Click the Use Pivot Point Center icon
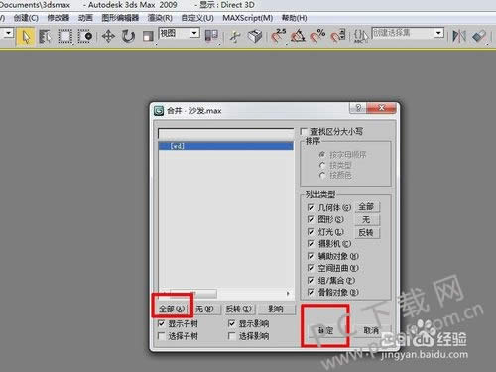The width and height of the screenshot is (496, 372). pos(211,36)
